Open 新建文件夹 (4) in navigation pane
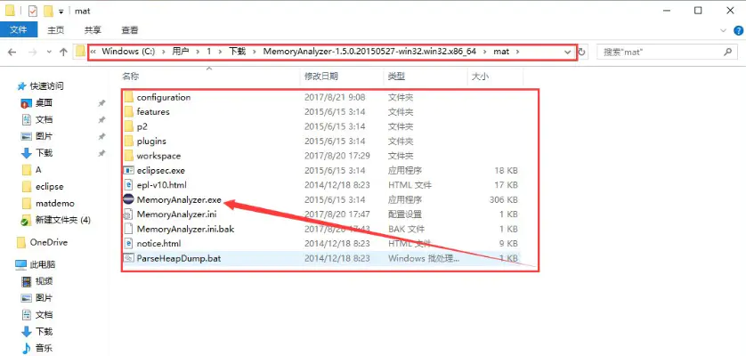Screen dimensions: 746x356 (63, 220)
